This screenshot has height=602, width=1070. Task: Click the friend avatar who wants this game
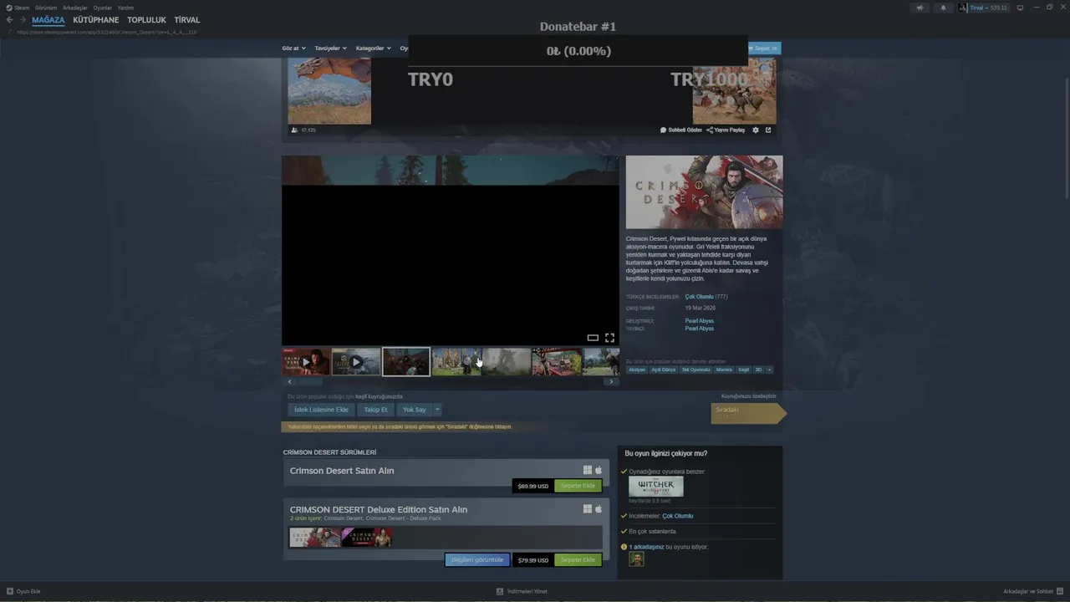tap(636, 559)
